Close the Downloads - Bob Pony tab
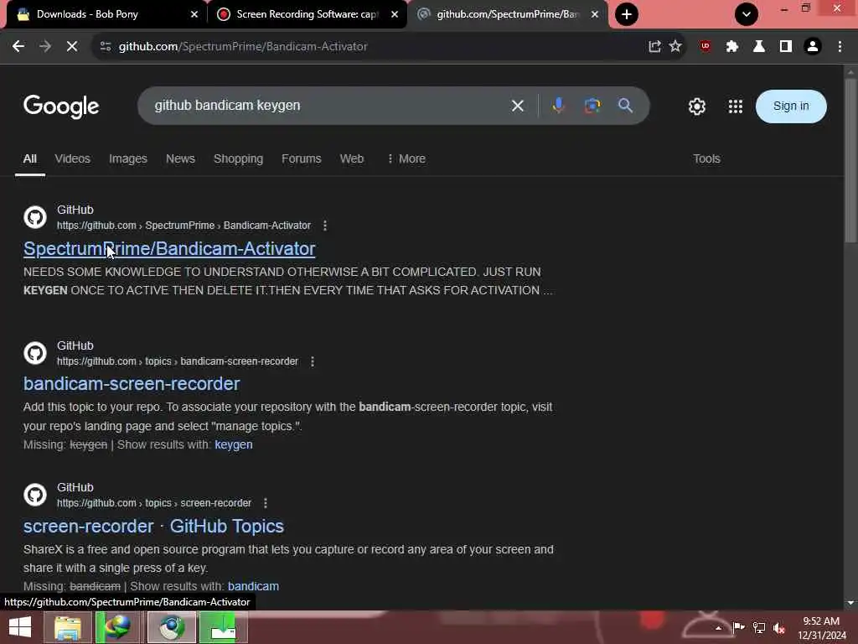The width and height of the screenshot is (858, 644). pos(194,14)
